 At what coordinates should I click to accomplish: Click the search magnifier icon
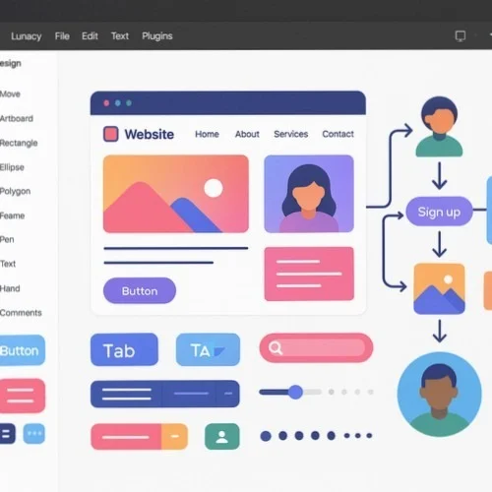pos(276,348)
